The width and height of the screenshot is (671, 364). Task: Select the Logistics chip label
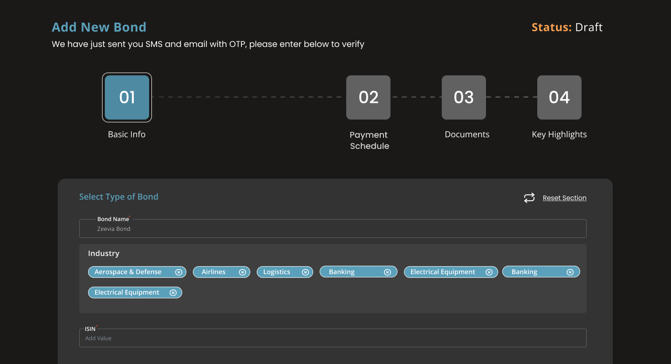[x=276, y=272]
